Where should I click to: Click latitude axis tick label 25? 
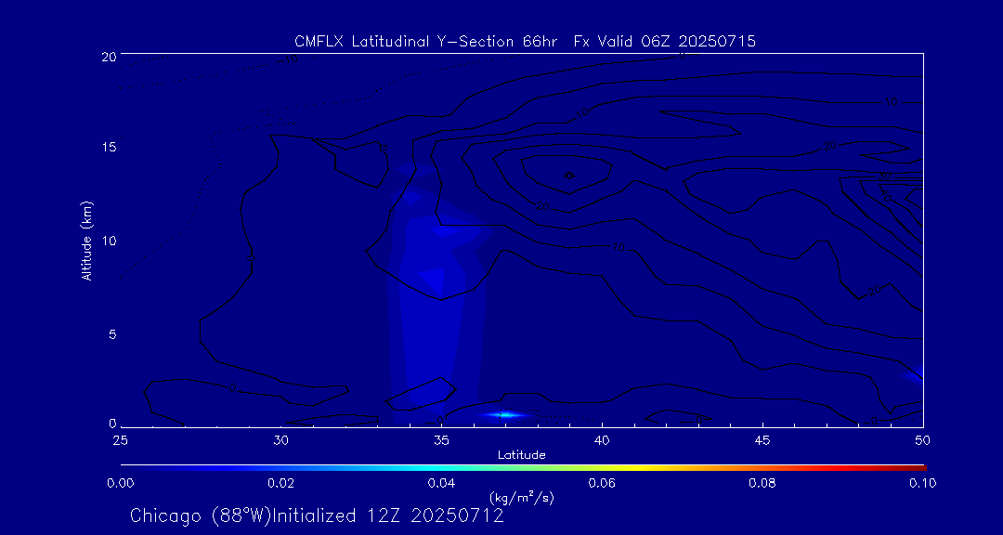120,440
